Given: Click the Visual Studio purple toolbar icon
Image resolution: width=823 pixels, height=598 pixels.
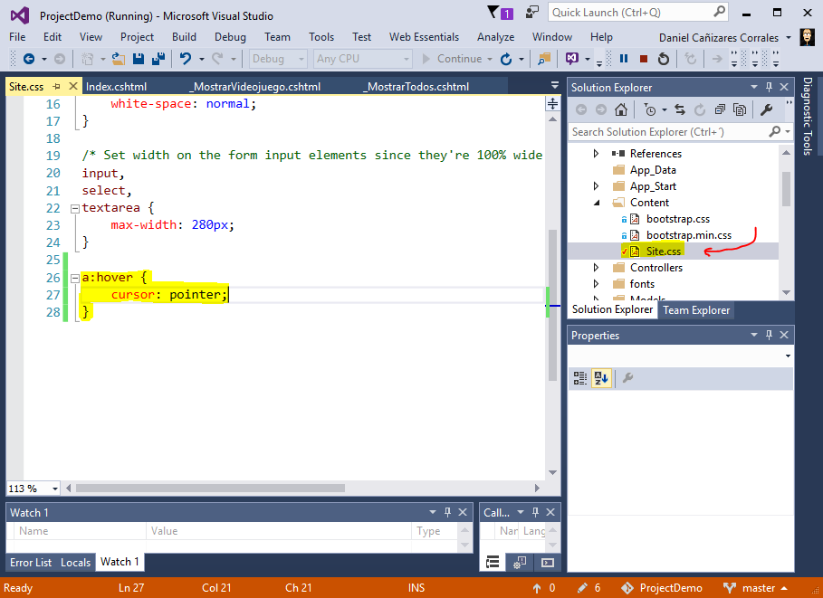Looking at the screenshot, I should (x=571, y=59).
